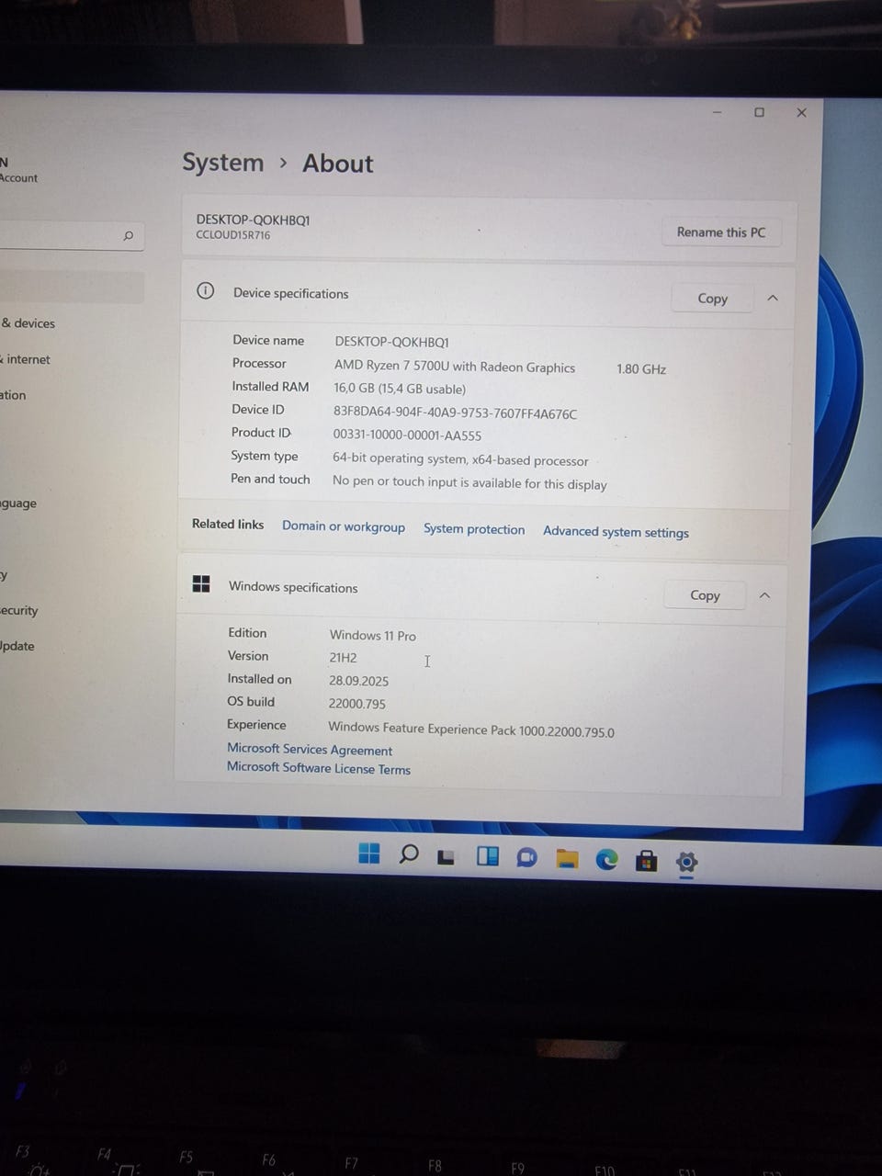The image size is (882, 1176).
Task: Open Microsoft Services Agreement link
Action: [x=310, y=750]
